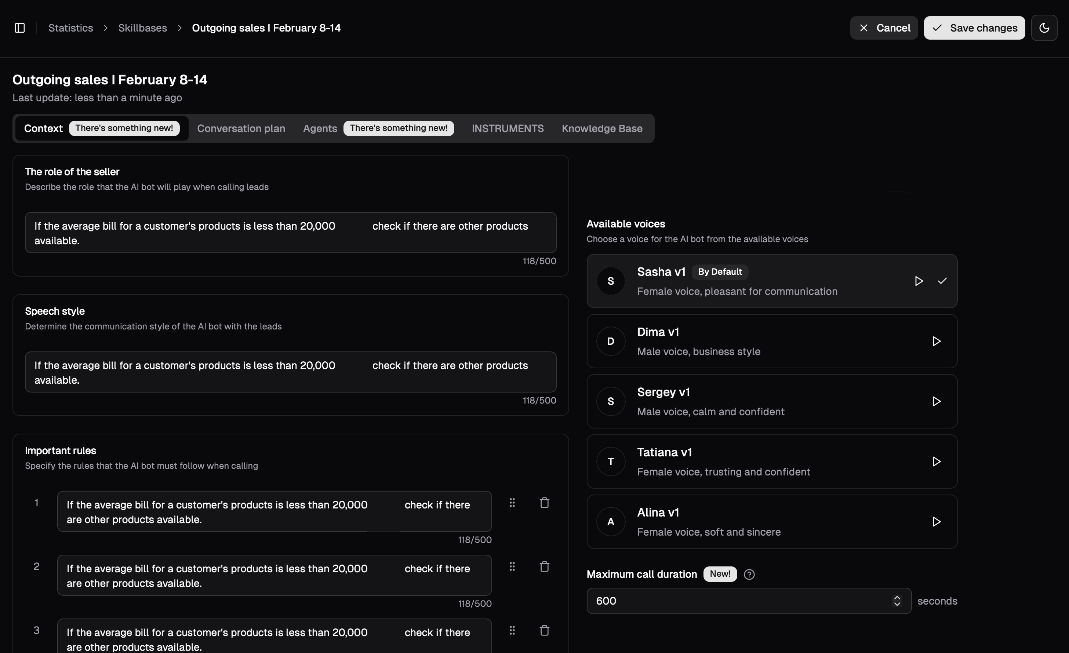Click into the Speech style text field
The height and width of the screenshot is (653, 1069).
(x=290, y=372)
